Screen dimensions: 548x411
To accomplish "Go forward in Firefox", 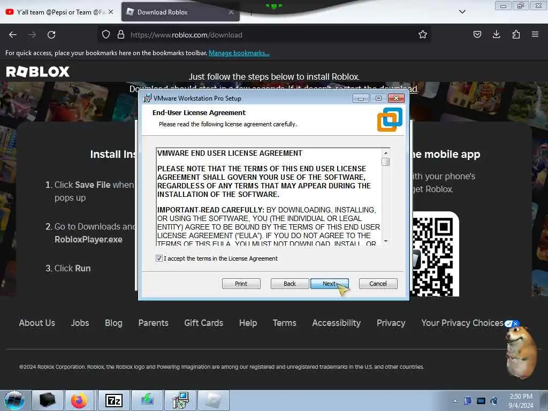I will tap(32, 35).
